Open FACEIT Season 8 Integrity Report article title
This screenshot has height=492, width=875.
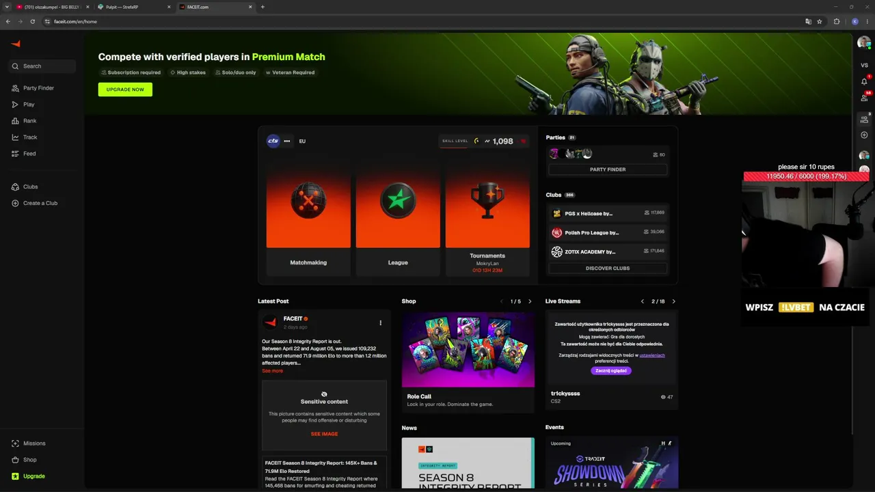321,467
